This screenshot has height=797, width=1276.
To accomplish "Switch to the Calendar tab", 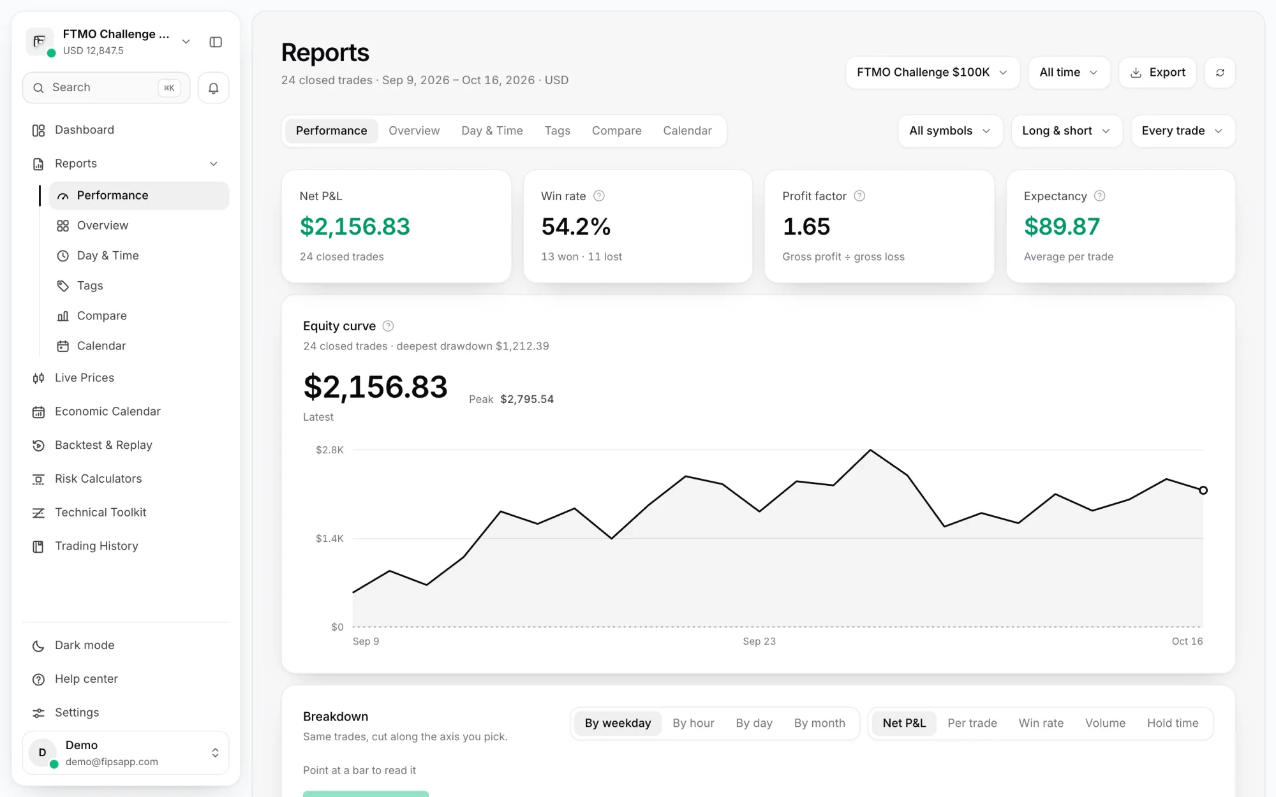I will (687, 131).
